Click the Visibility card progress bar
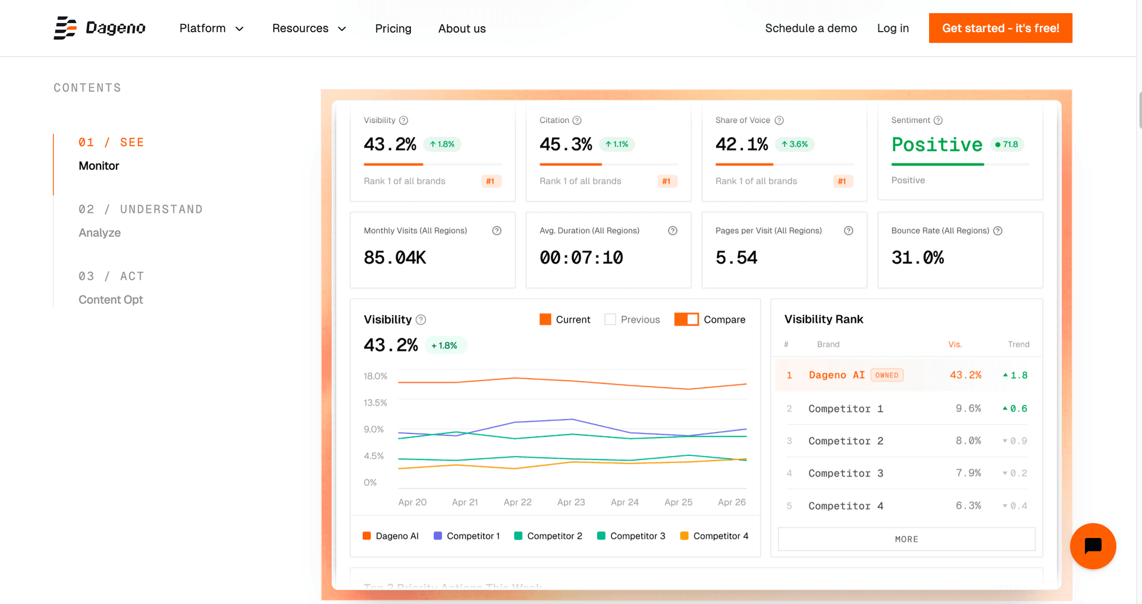The width and height of the screenshot is (1142, 604). click(432, 164)
